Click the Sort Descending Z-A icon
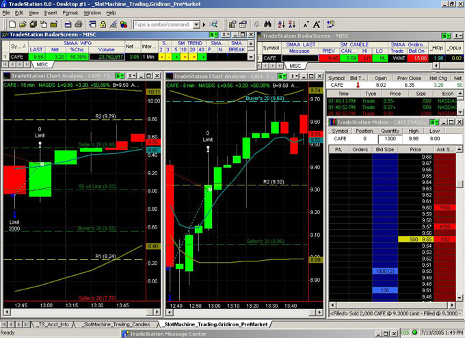 pos(292,25)
